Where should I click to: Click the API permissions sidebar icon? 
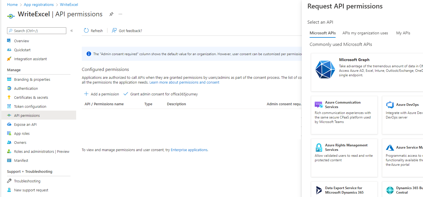(x=9, y=115)
